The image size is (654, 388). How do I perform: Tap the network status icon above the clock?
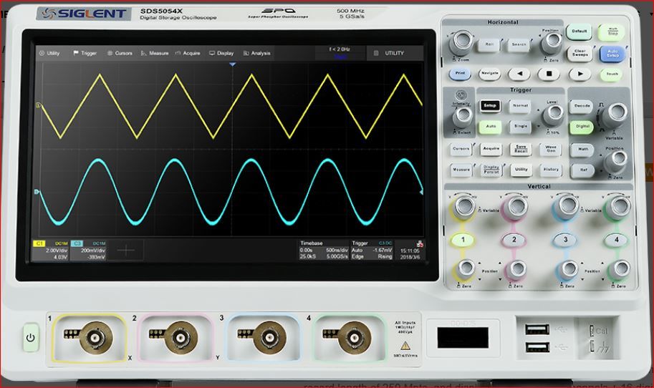[419, 243]
